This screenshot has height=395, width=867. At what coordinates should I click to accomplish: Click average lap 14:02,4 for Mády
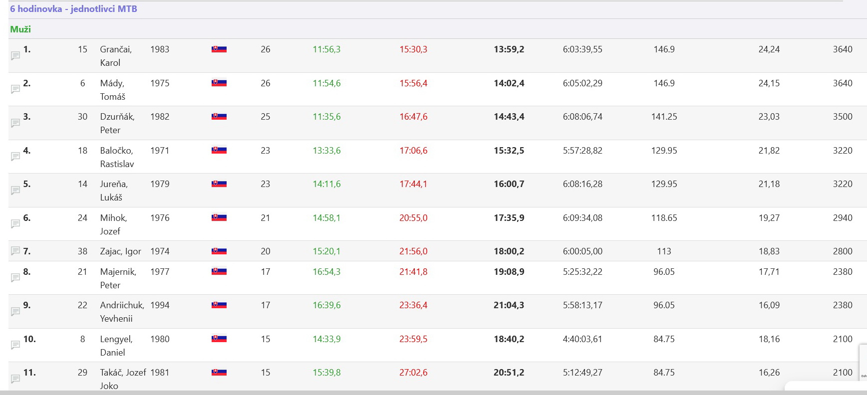click(x=509, y=83)
